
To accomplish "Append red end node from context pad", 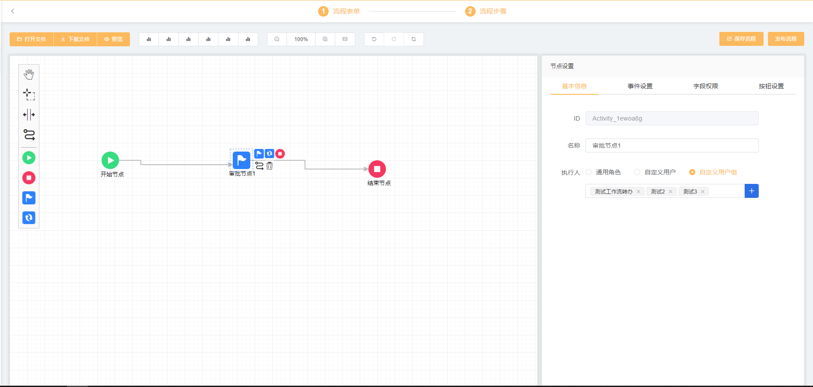I will (280, 153).
